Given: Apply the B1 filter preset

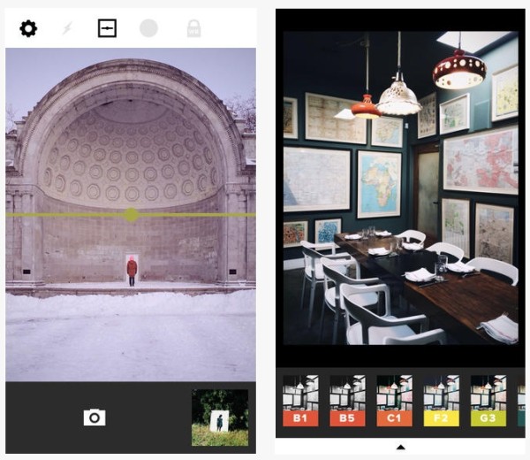Looking at the screenshot, I should pos(300,401).
